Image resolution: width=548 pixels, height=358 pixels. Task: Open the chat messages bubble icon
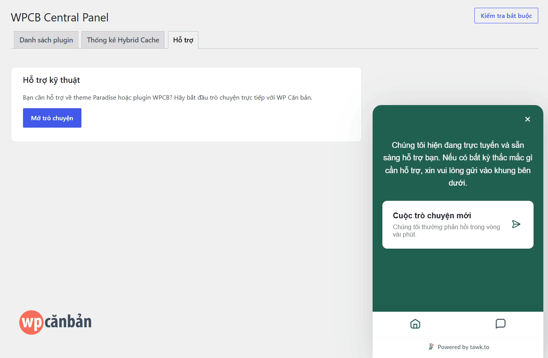point(500,324)
